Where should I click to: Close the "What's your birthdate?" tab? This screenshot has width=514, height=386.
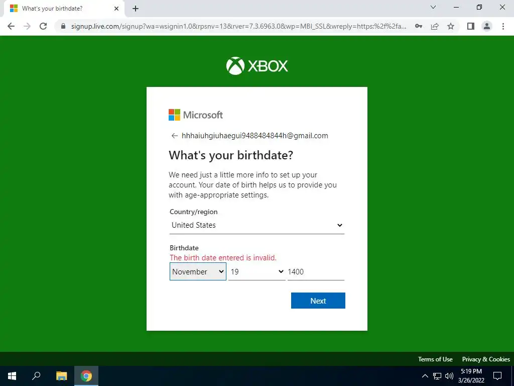pos(116,9)
